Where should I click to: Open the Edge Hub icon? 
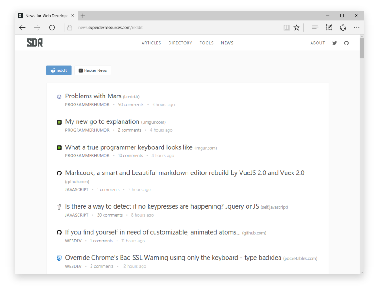[315, 27]
